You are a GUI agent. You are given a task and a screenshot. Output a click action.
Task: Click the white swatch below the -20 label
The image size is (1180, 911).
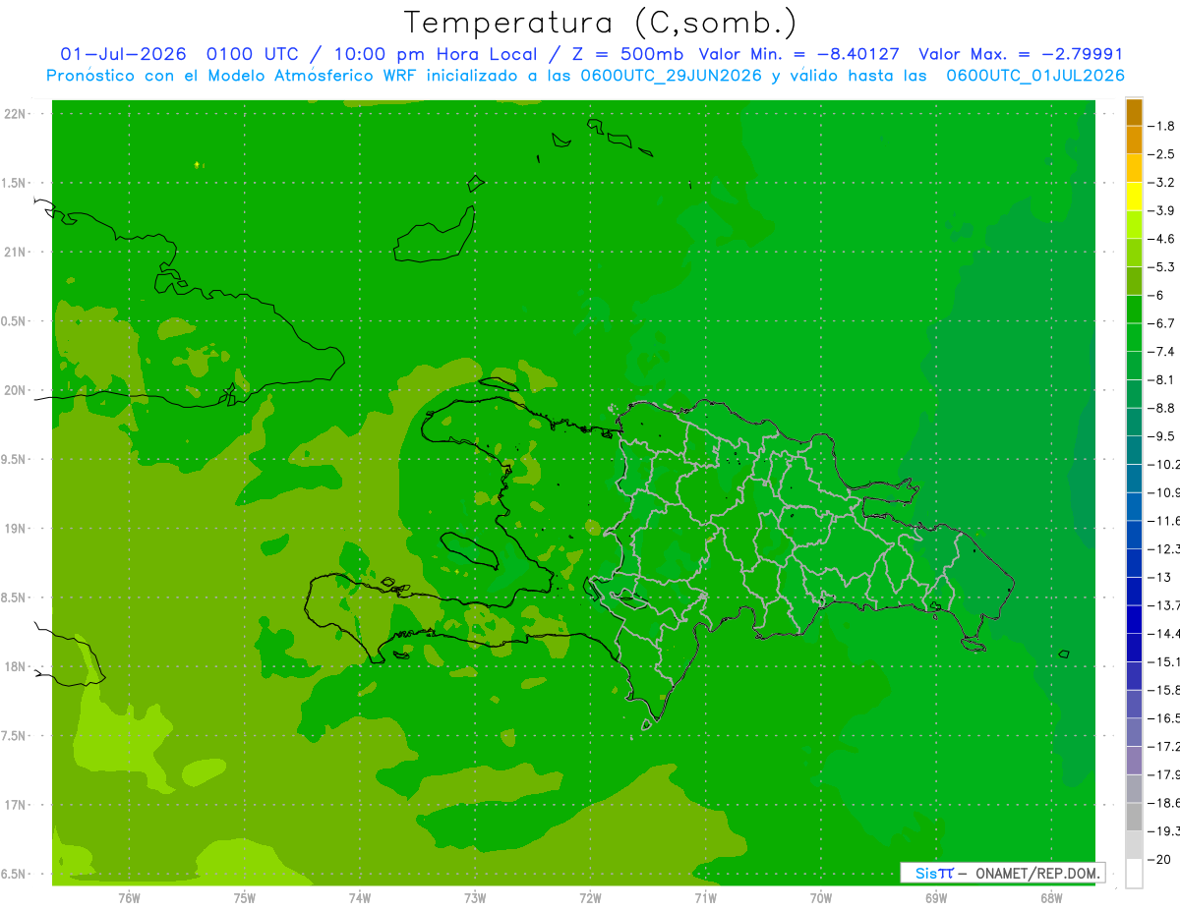coord(1134,874)
